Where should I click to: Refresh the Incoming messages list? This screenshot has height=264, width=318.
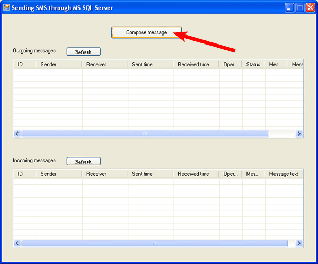pyautogui.click(x=84, y=161)
